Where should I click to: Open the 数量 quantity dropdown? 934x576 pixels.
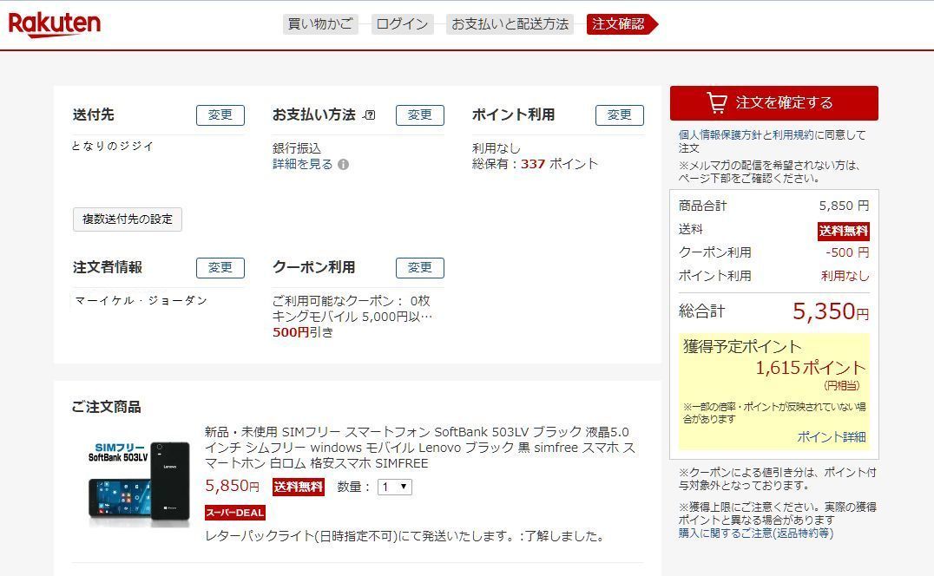[x=395, y=488]
